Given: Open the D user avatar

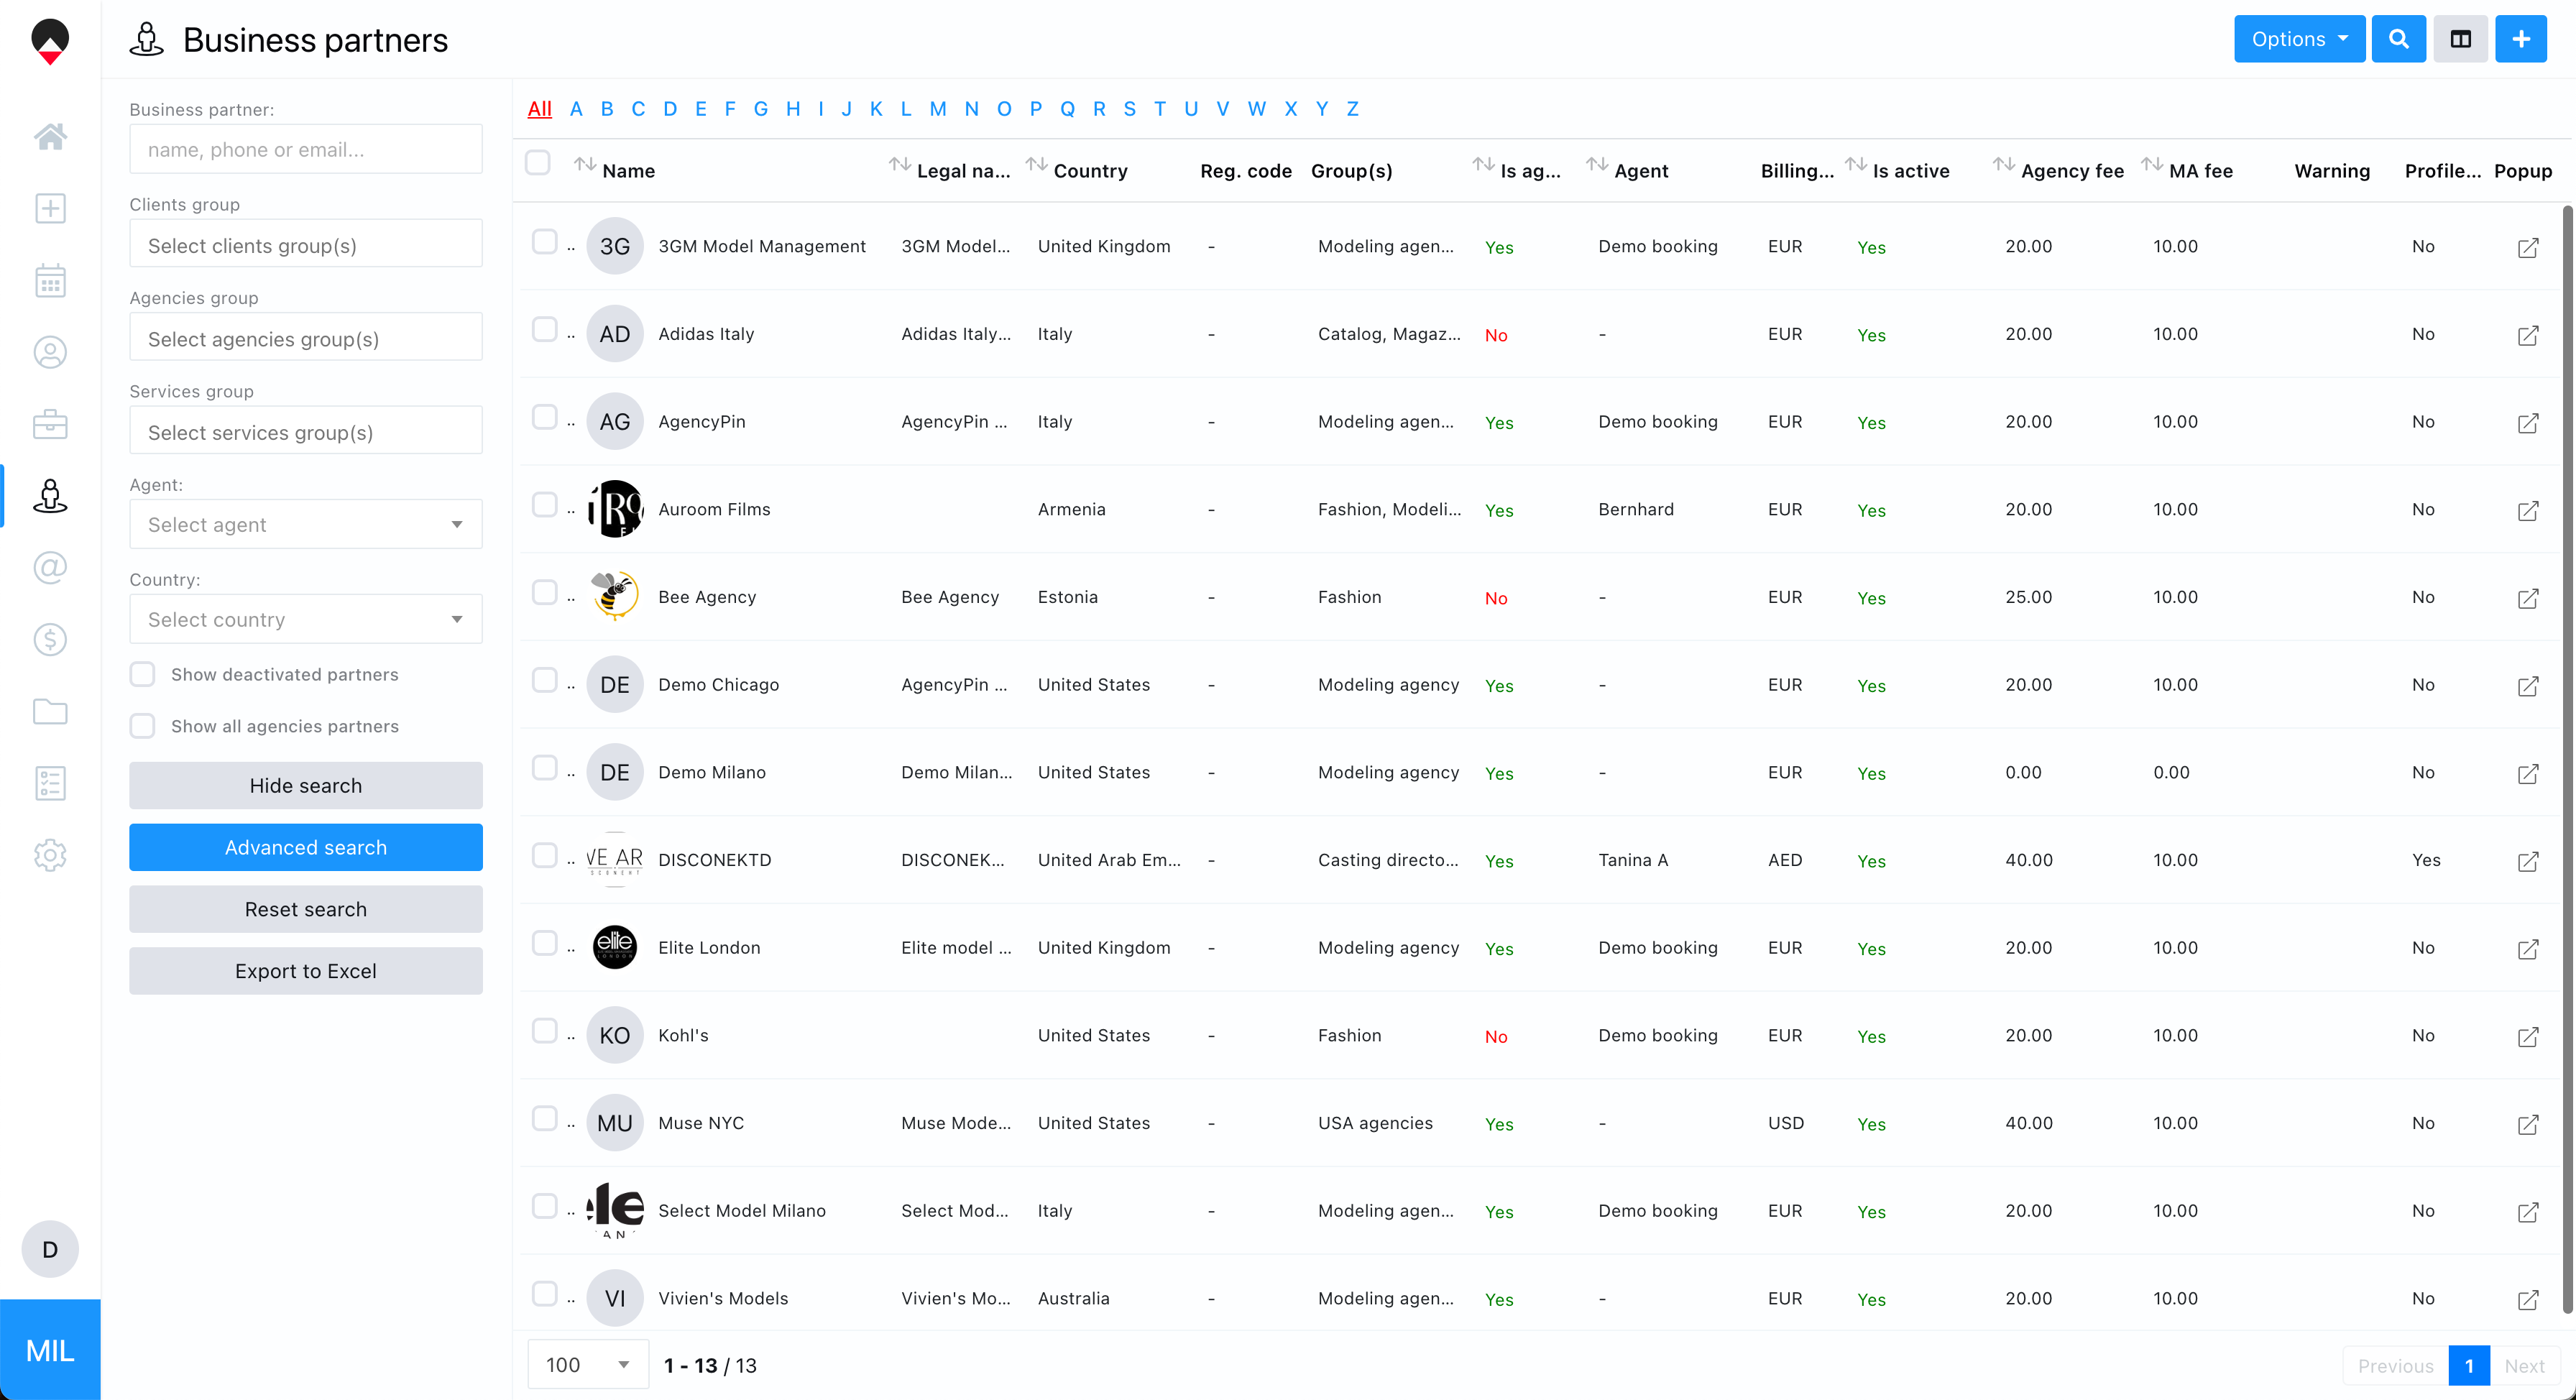Looking at the screenshot, I should (50, 1249).
